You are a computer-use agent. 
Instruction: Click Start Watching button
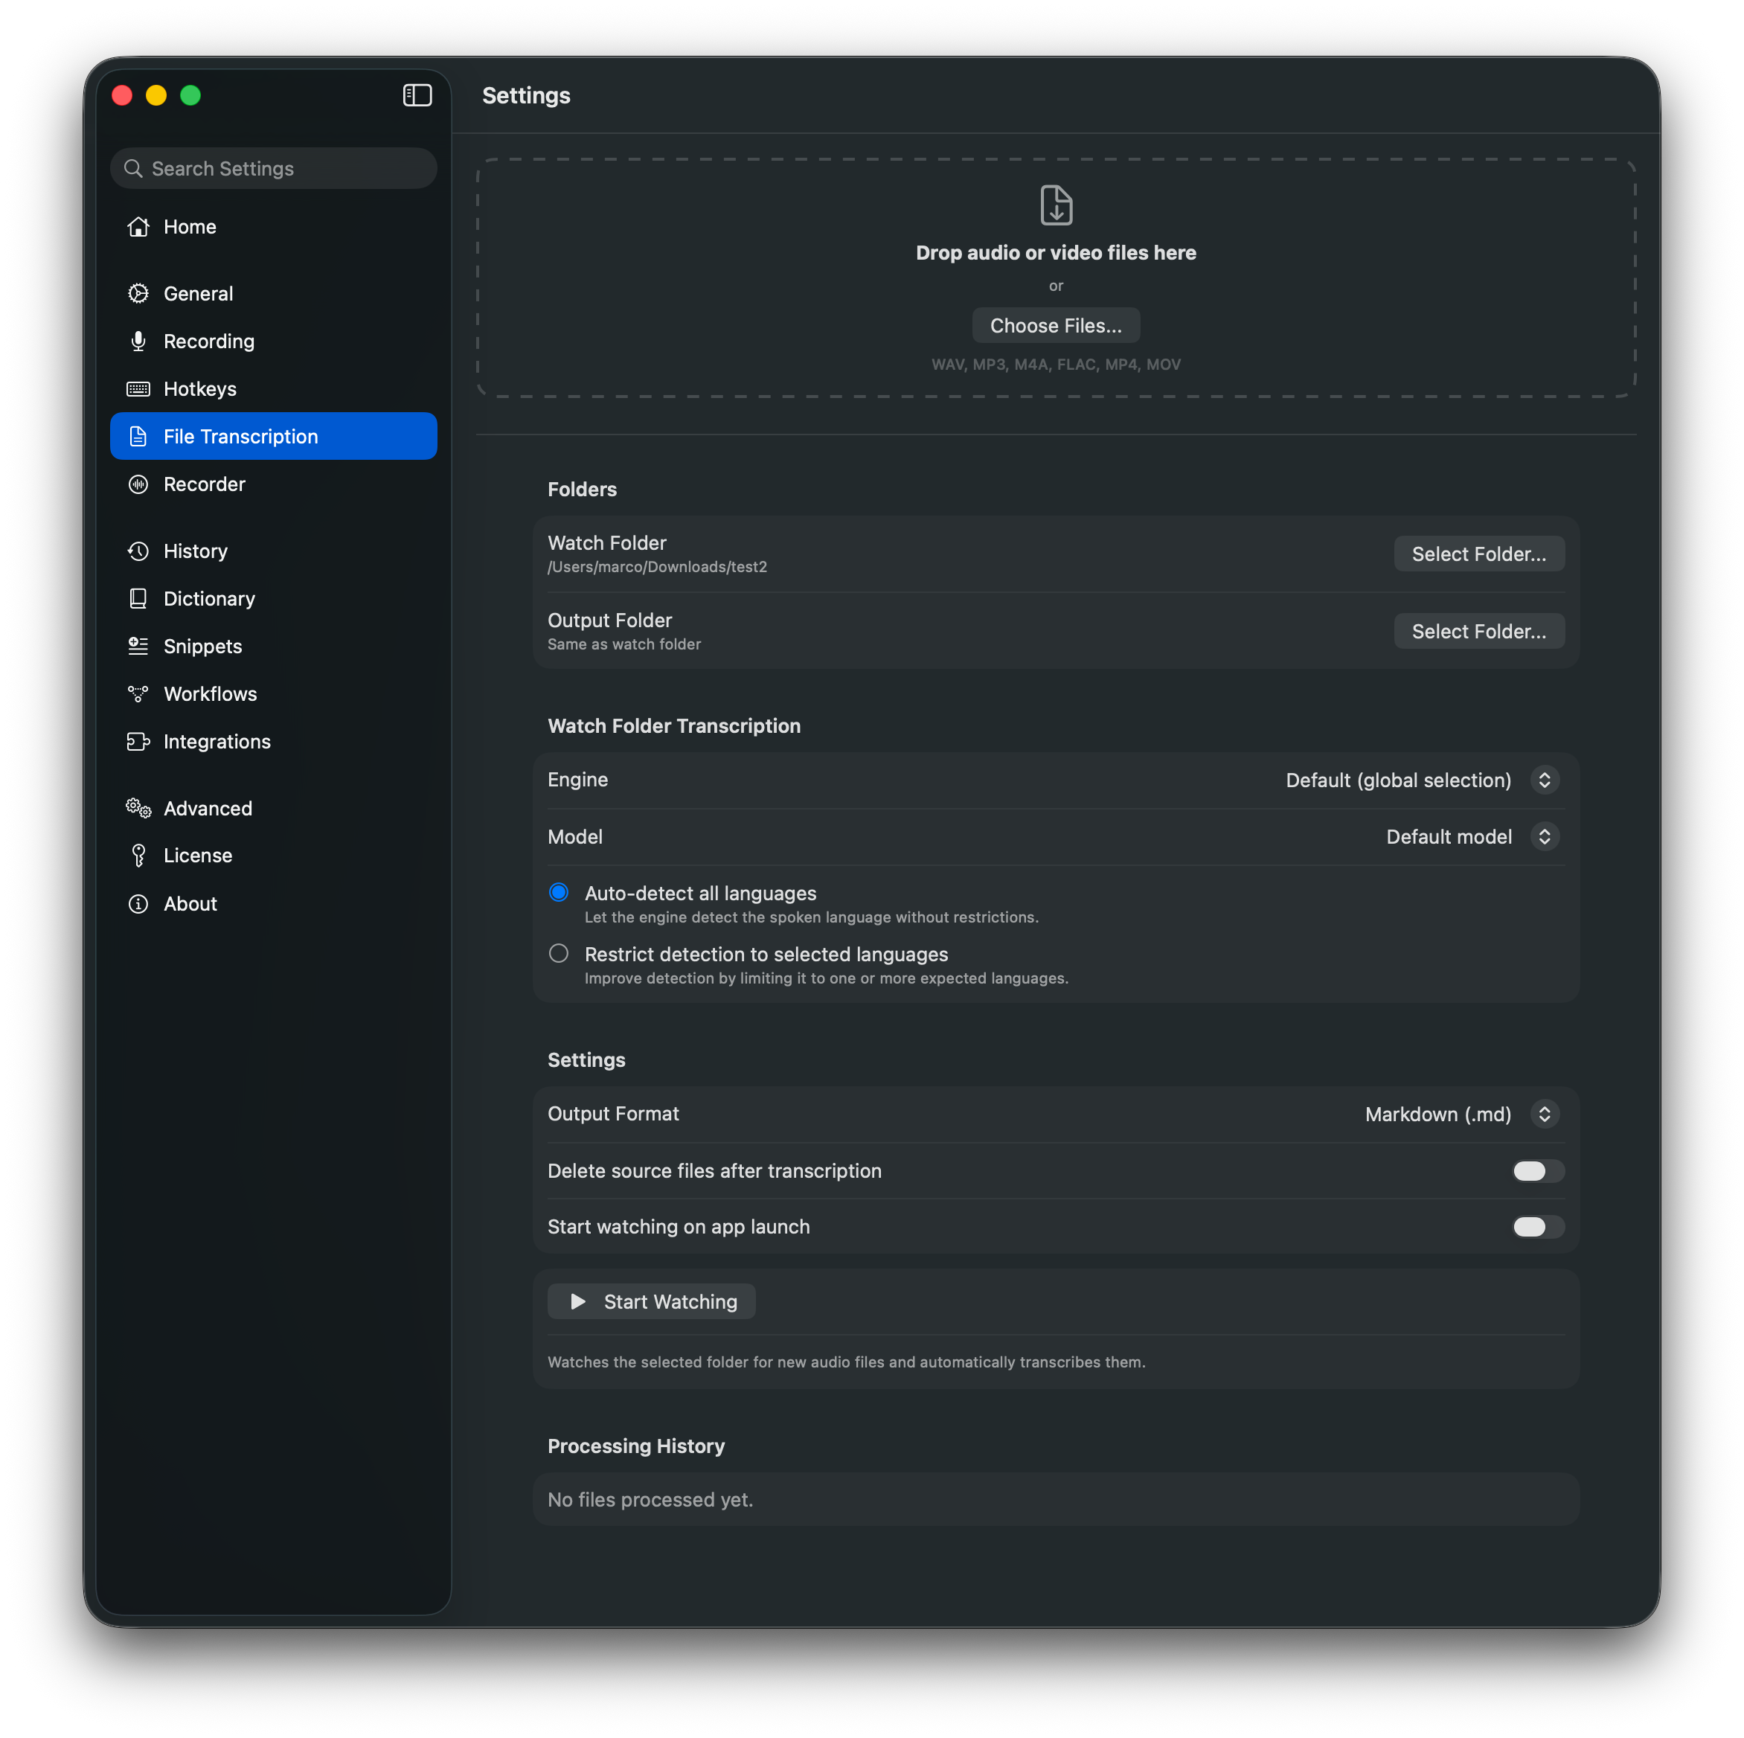tap(652, 1301)
